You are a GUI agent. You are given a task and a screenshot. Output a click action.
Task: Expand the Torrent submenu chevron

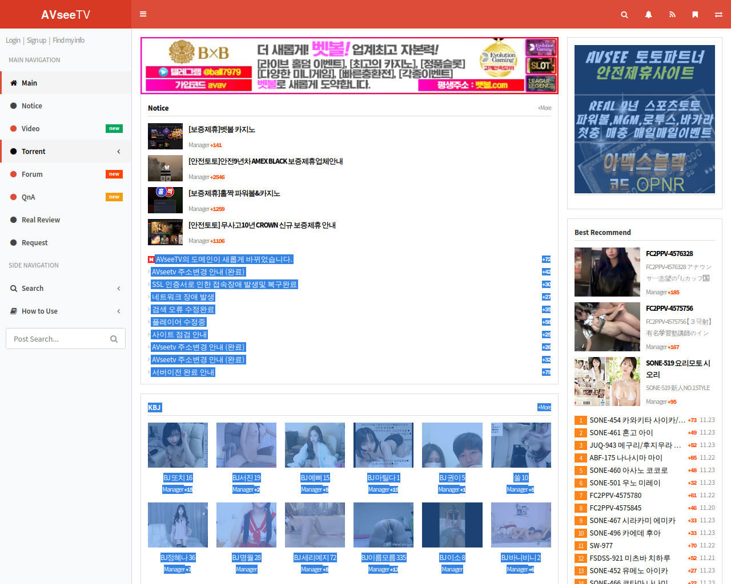[119, 151]
